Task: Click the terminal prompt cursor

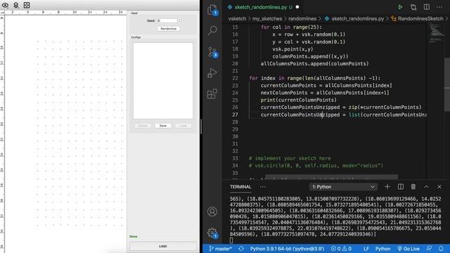Action: coord(231,240)
